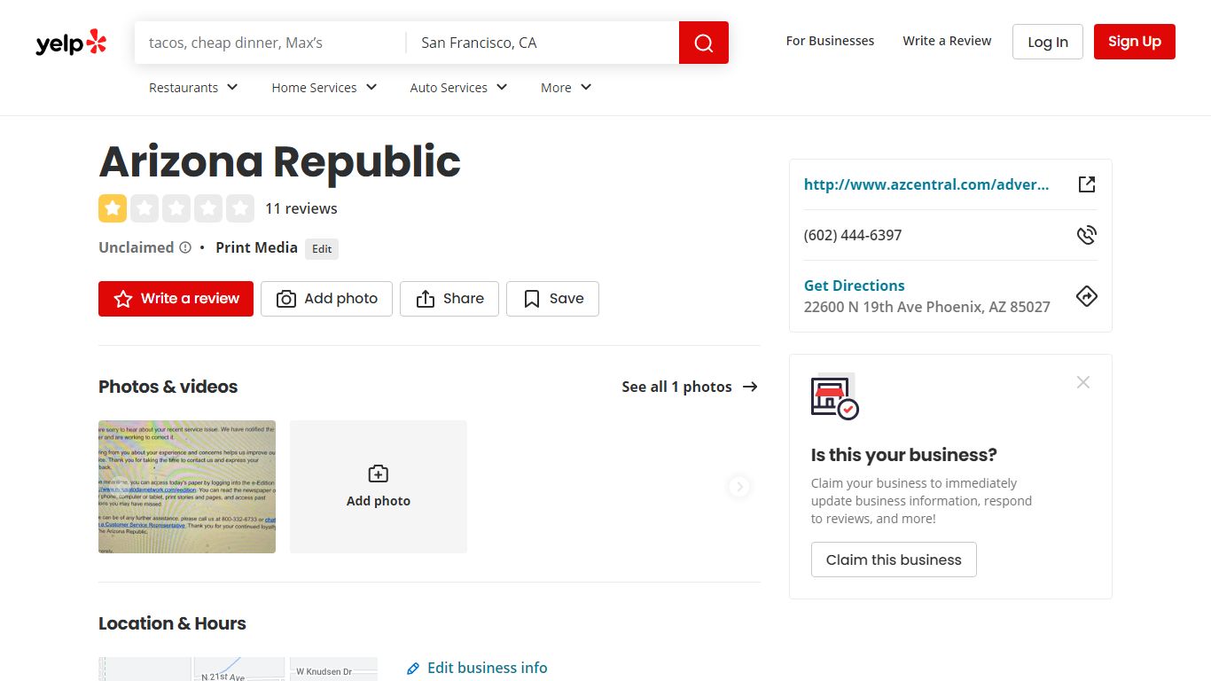Click the Unclaimed status text

click(136, 247)
